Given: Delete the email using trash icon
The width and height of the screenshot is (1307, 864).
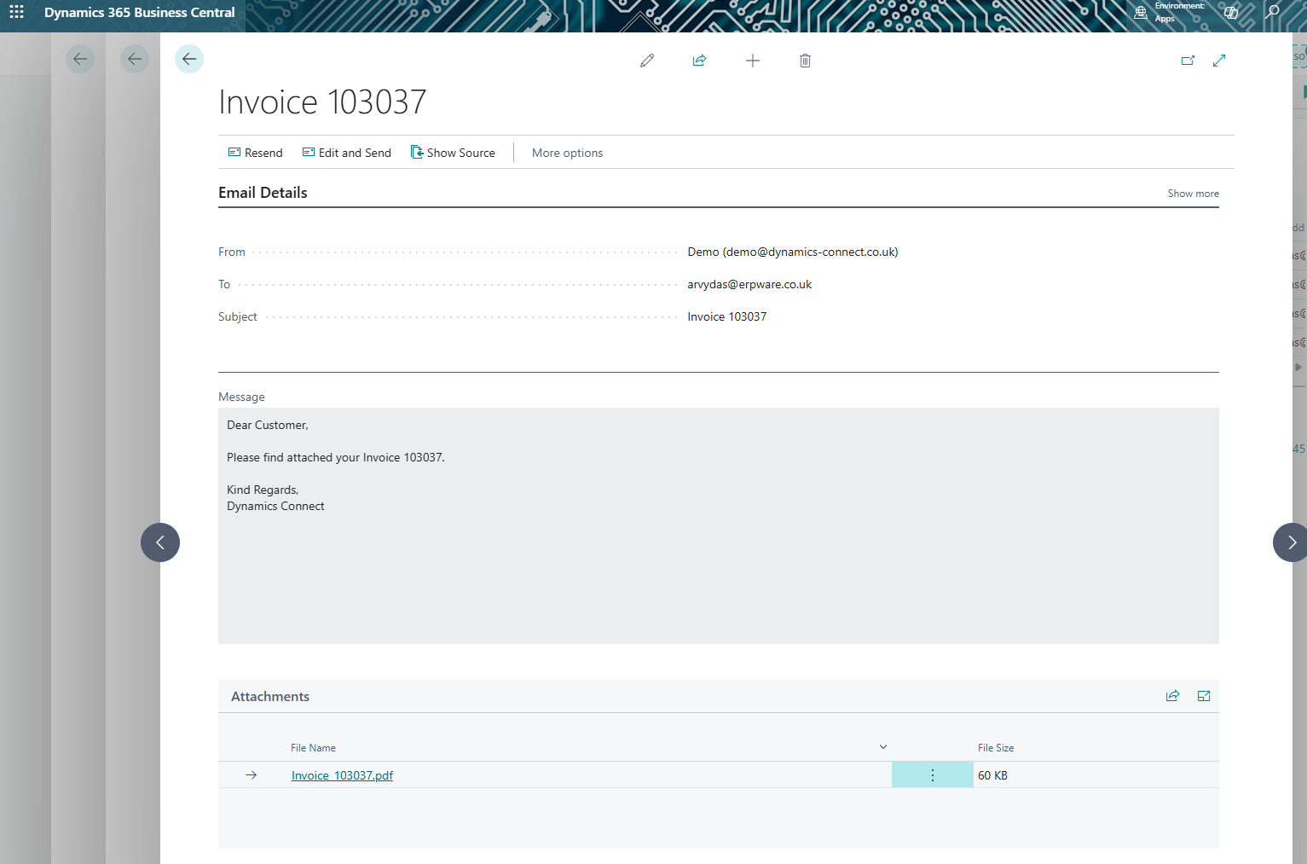Looking at the screenshot, I should pos(805,61).
